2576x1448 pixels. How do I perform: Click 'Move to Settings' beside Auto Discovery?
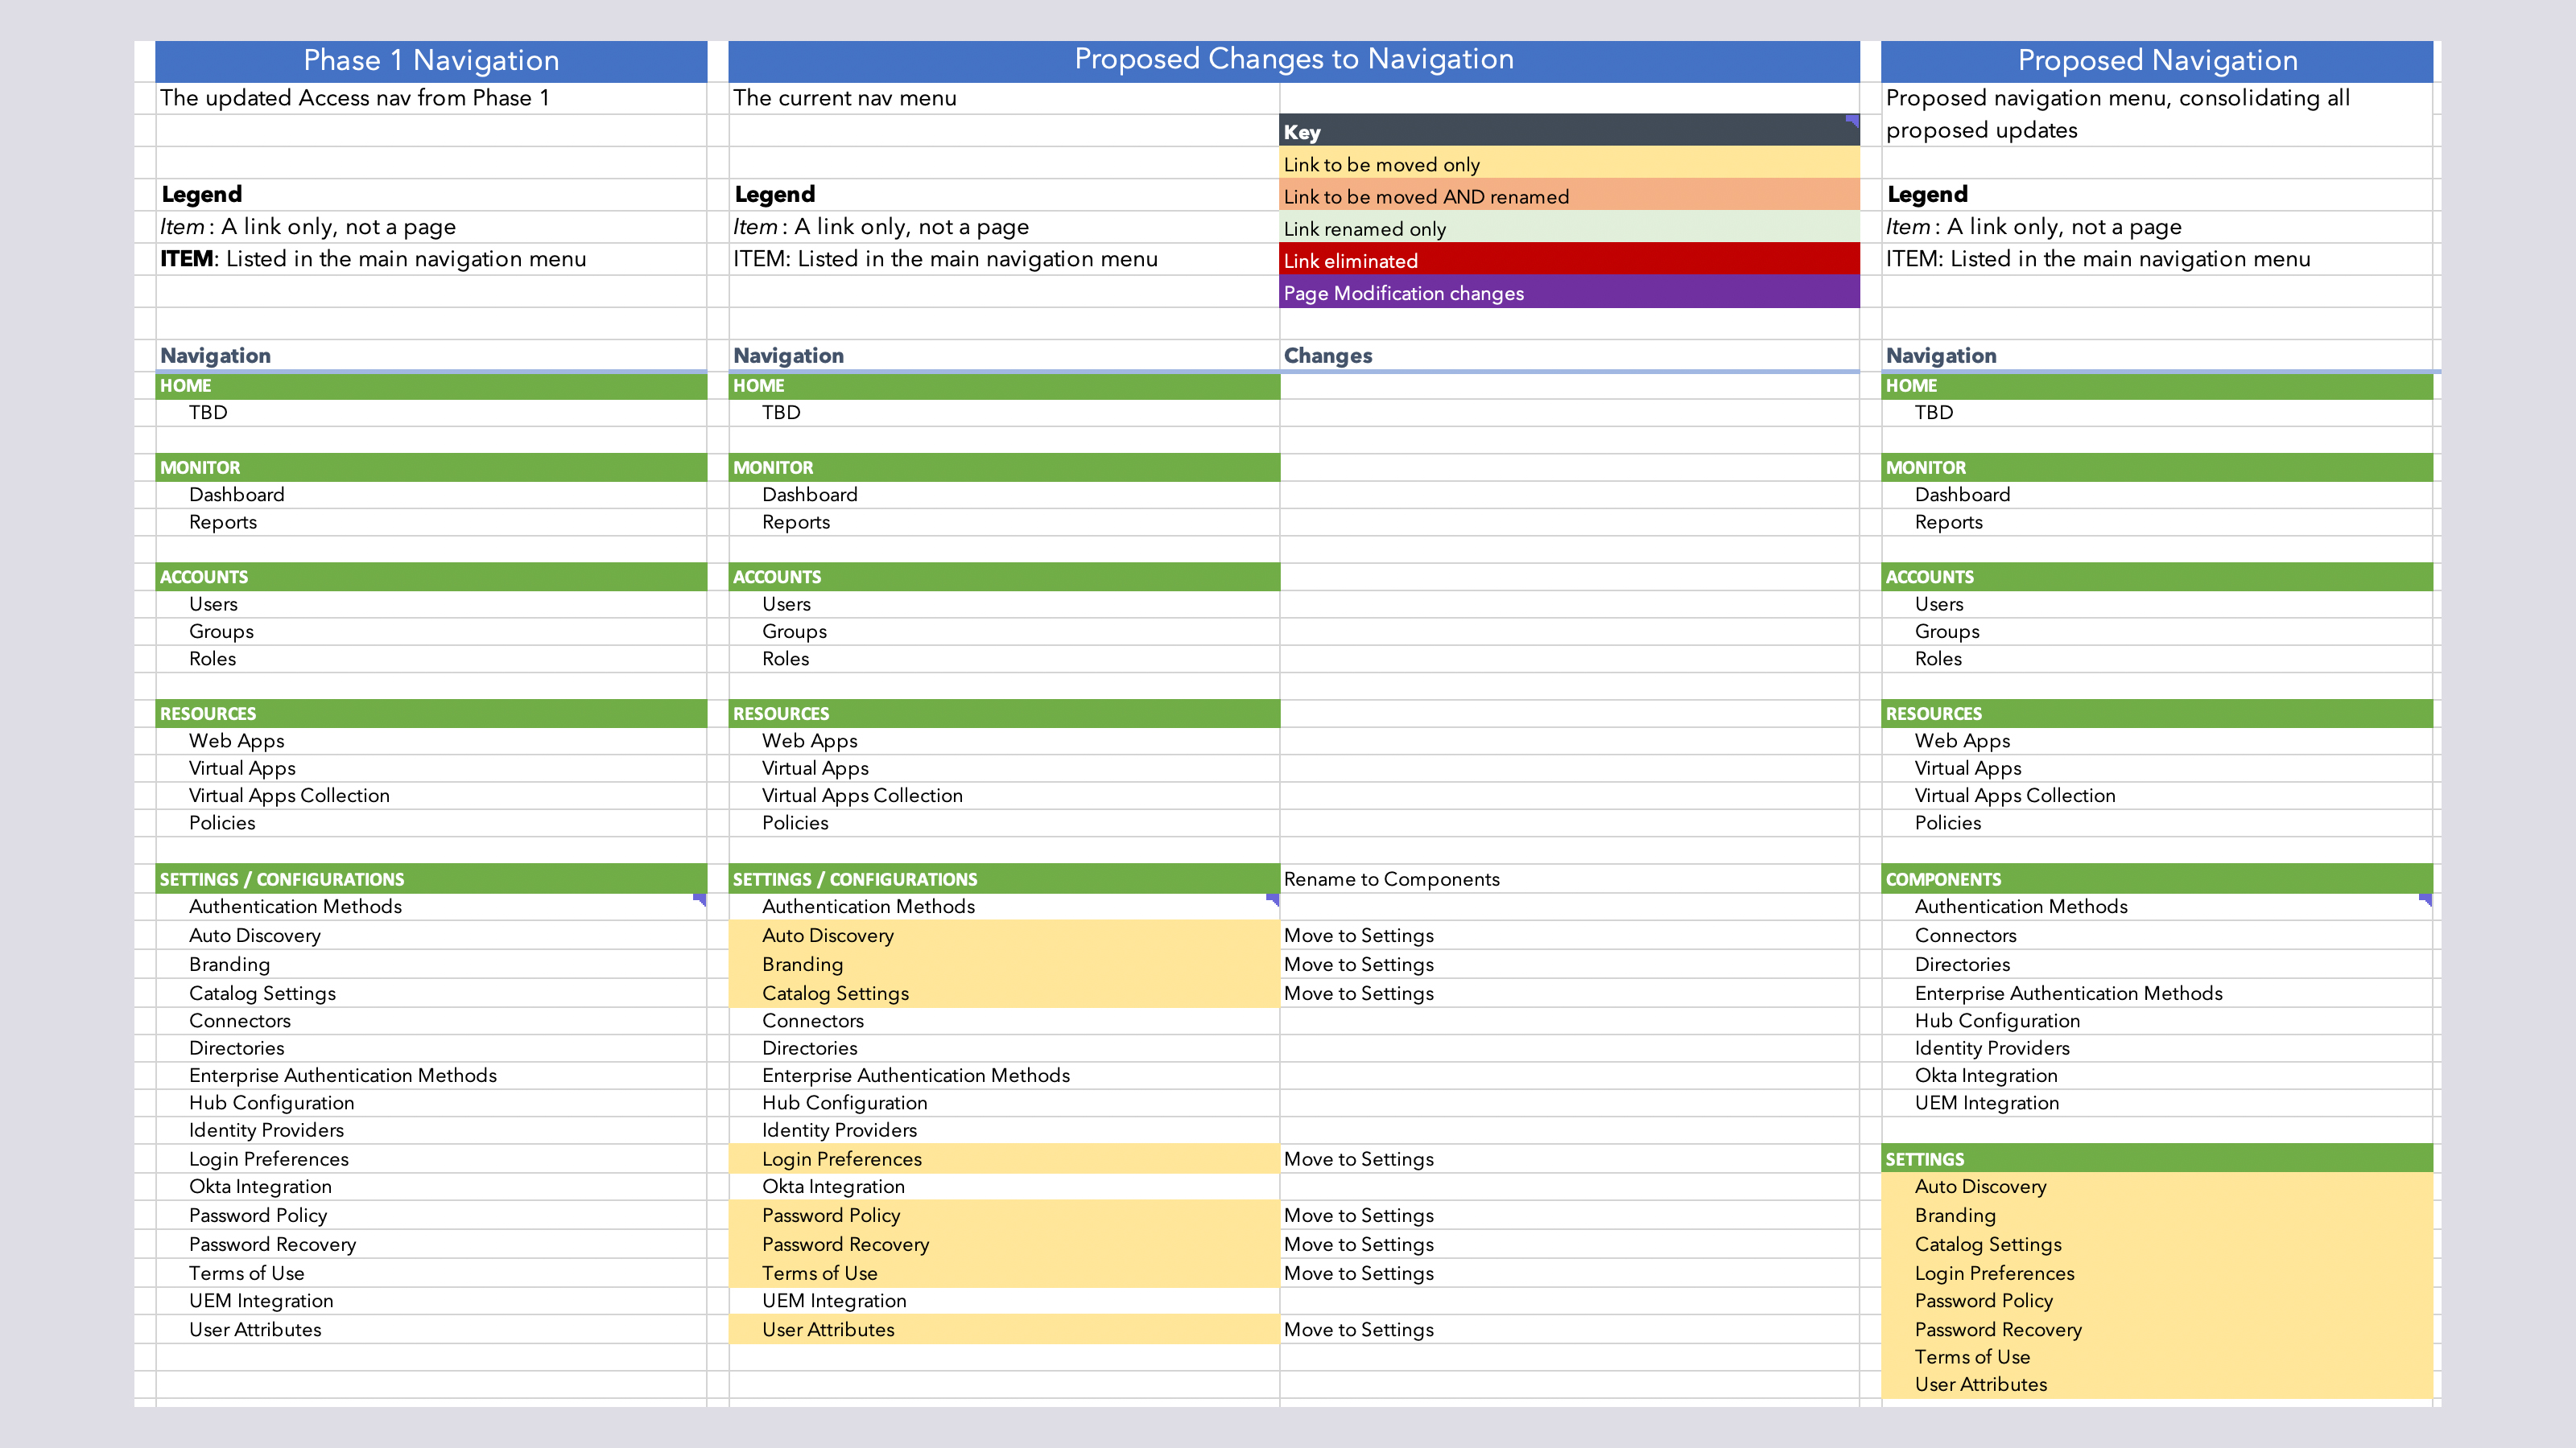pyautogui.click(x=1358, y=936)
